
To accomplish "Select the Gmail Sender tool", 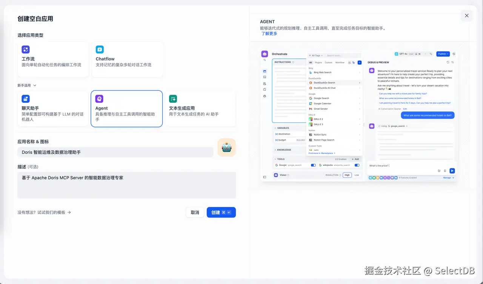I will tap(321, 109).
